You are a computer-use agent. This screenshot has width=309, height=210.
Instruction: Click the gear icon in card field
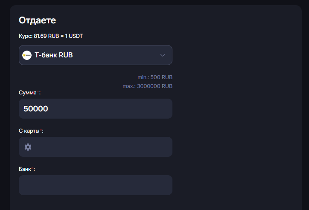coord(28,147)
